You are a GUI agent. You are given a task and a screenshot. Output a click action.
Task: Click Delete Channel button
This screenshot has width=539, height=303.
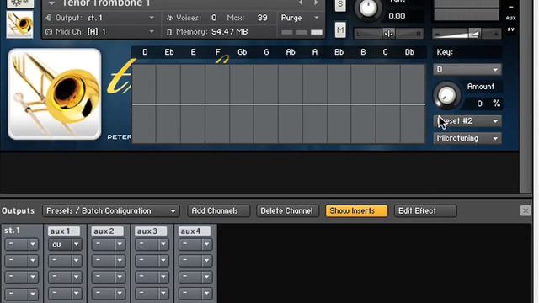coord(287,211)
